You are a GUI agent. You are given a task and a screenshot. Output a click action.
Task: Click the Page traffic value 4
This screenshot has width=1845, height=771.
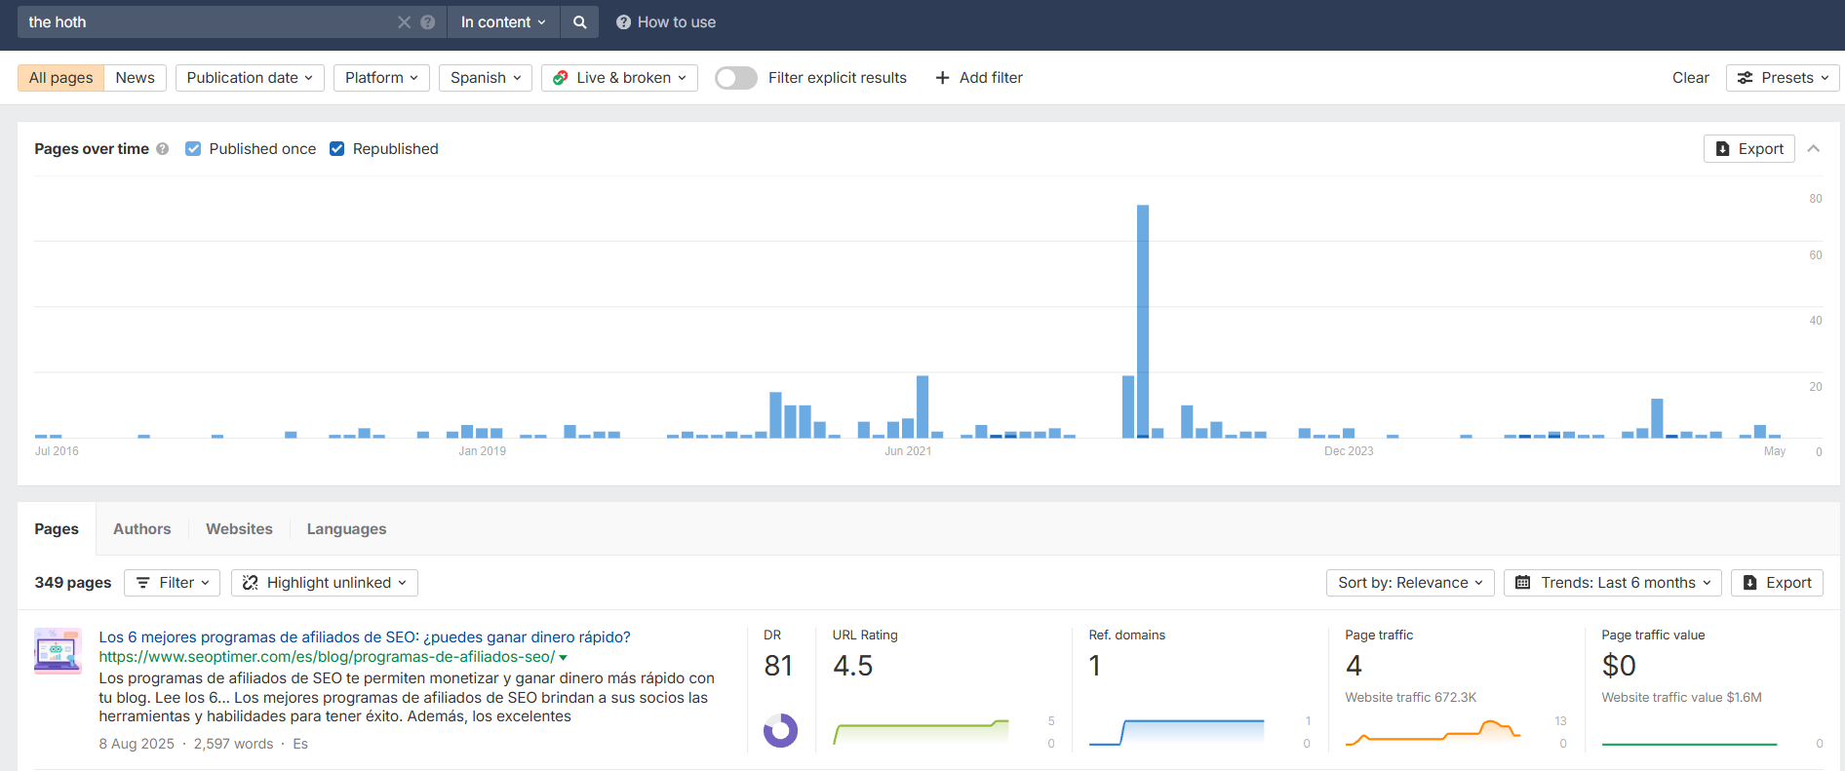pos(1354,666)
